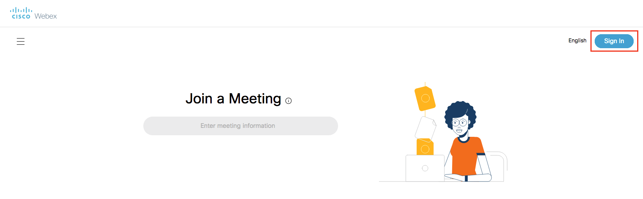Open the hamburger navigation menu
Screen dimensions: 643x199
click(21, 41)
